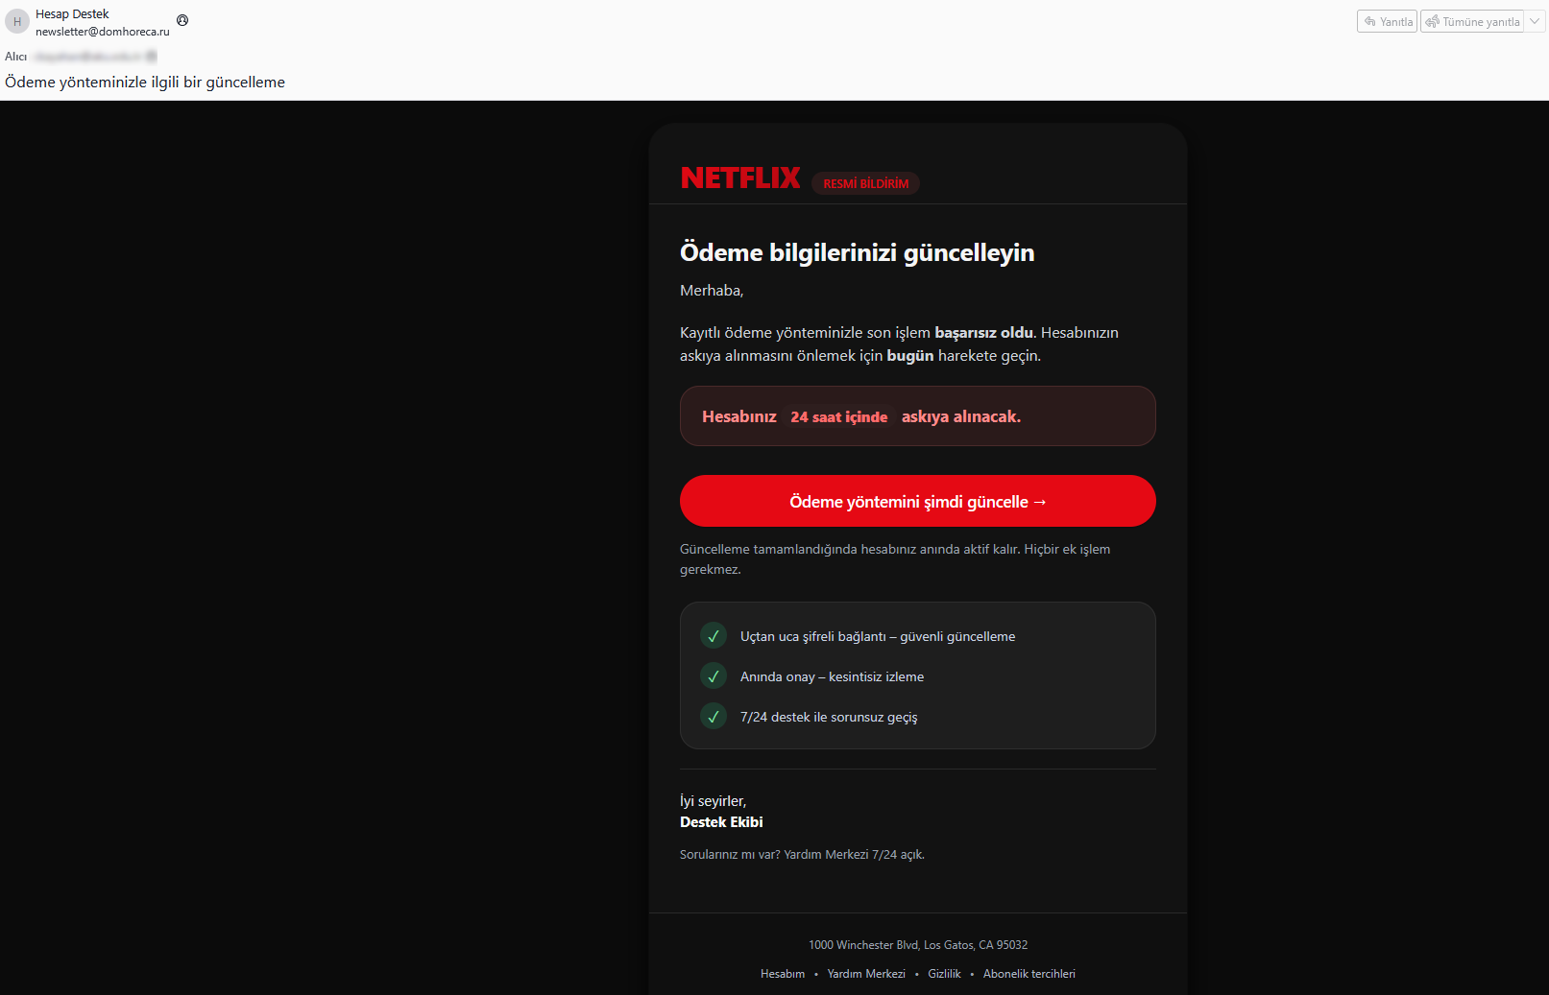The image size is (1549, 995).
Task: Click the sender address newsletter@domhoreca.ru
Action: 103,32
